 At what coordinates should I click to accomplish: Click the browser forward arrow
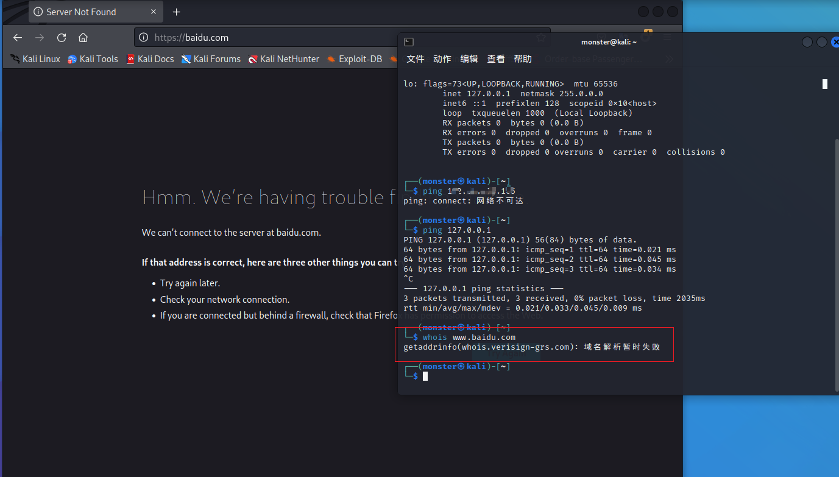coord(40,38)
